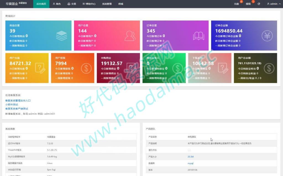This screenshot has height=176, width=283.
Task: Open the 帮助中心 menu
Action: pyautogui.click(x=89, y=4)
